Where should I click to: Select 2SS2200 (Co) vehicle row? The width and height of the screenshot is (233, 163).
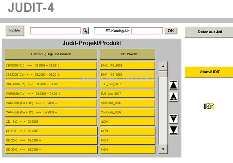pos(51,75)
